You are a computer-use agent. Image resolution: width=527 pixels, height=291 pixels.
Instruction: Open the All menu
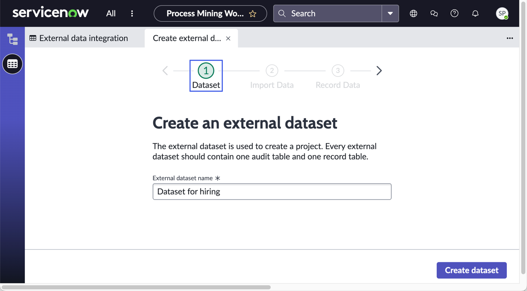tap(111, 13)
